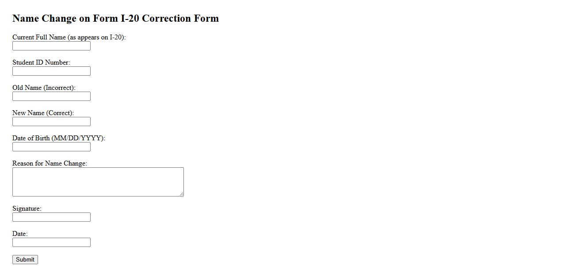Select the Signature text field

51,217
